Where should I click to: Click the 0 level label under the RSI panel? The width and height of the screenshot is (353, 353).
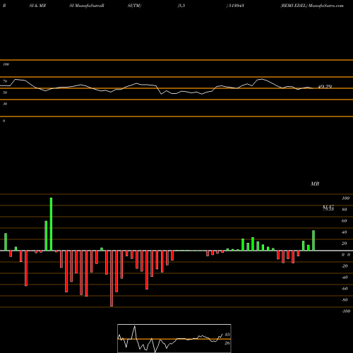[4, 121]
